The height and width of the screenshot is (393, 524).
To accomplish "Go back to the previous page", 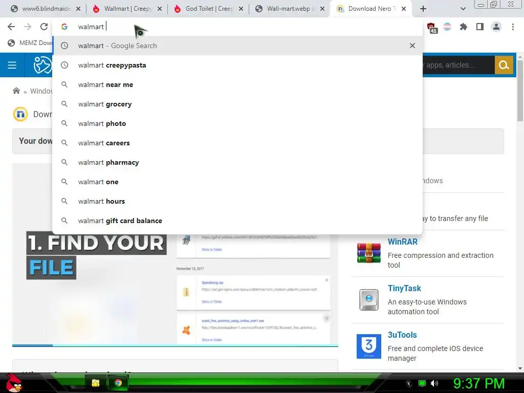I will pyautogui.click(x=11, y=27).
